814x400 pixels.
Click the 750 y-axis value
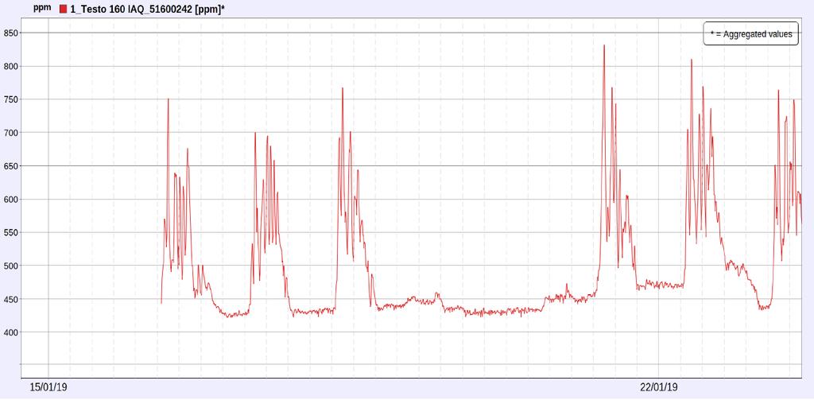tap(11, 99)
